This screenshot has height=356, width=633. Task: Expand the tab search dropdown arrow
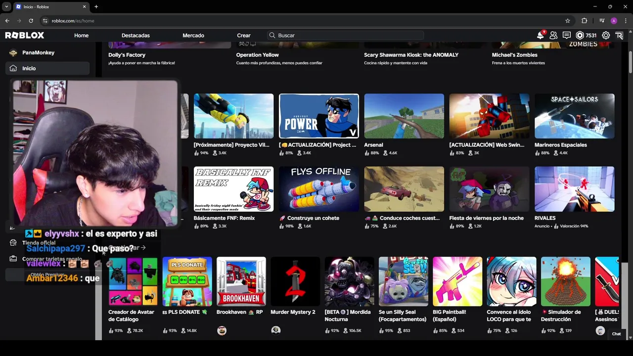(6, 6)
